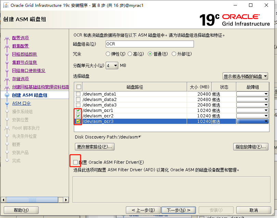Click the 帮助(H) button
Viewport: 277px width, 218px height.
point(21,210)
